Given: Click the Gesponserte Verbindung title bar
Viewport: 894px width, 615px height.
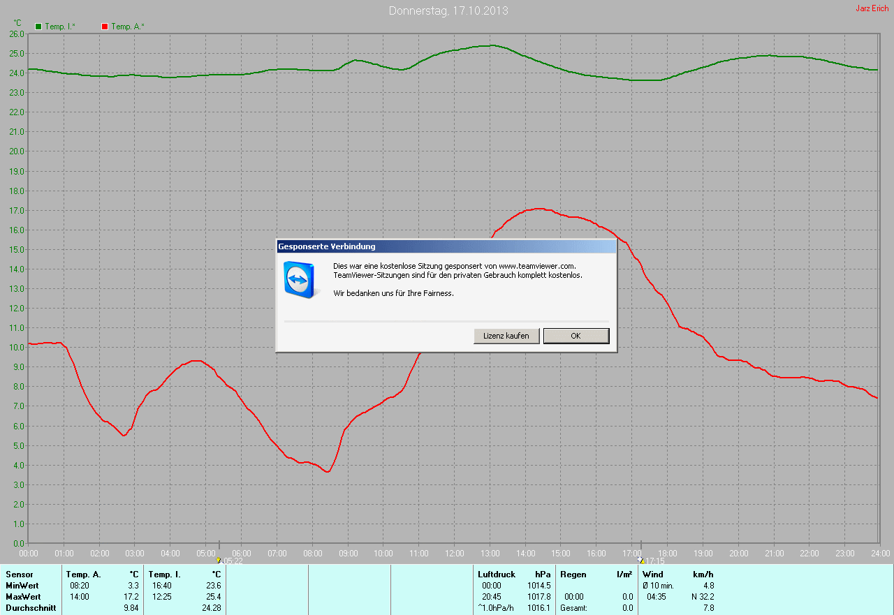Looking at the screenshot, I should pyautogui.click(x=446, y=246).
